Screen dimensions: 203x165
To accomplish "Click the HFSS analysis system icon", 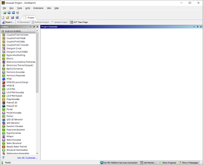I will (x=4, y=79).
